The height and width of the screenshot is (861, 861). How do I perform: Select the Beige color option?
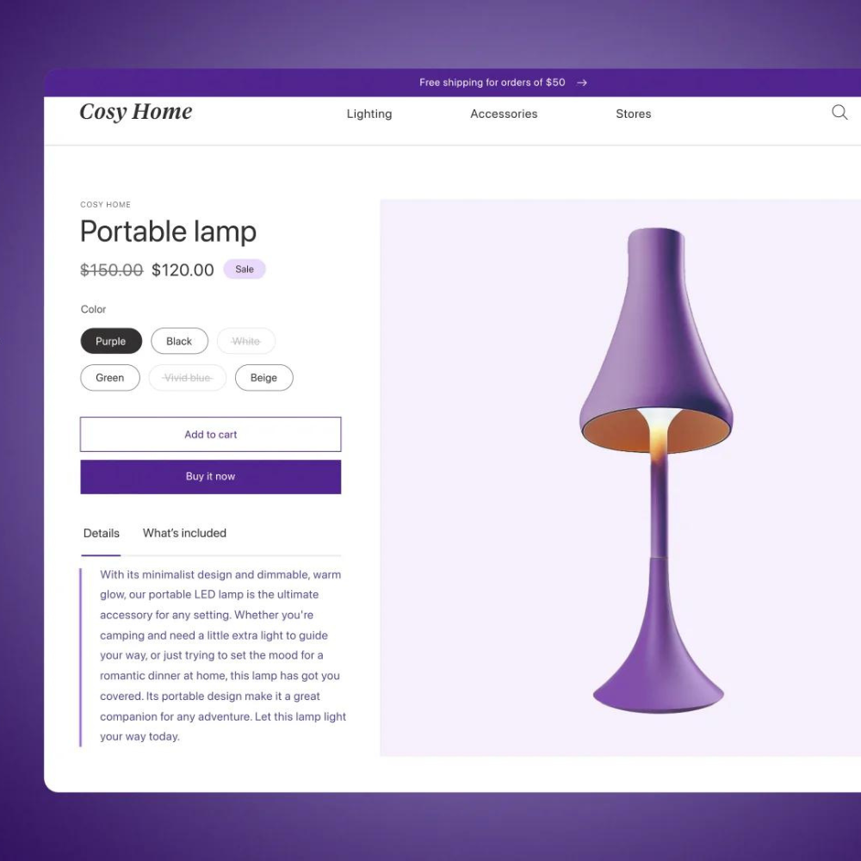pyautogui.click(x=264, y=378)
